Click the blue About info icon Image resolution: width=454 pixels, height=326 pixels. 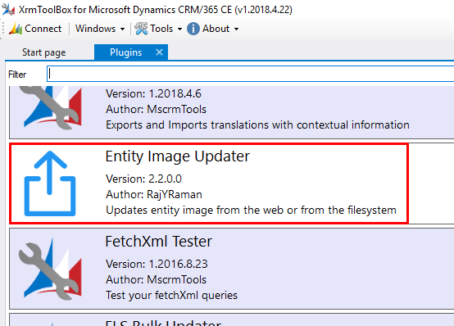click(193, 29)
